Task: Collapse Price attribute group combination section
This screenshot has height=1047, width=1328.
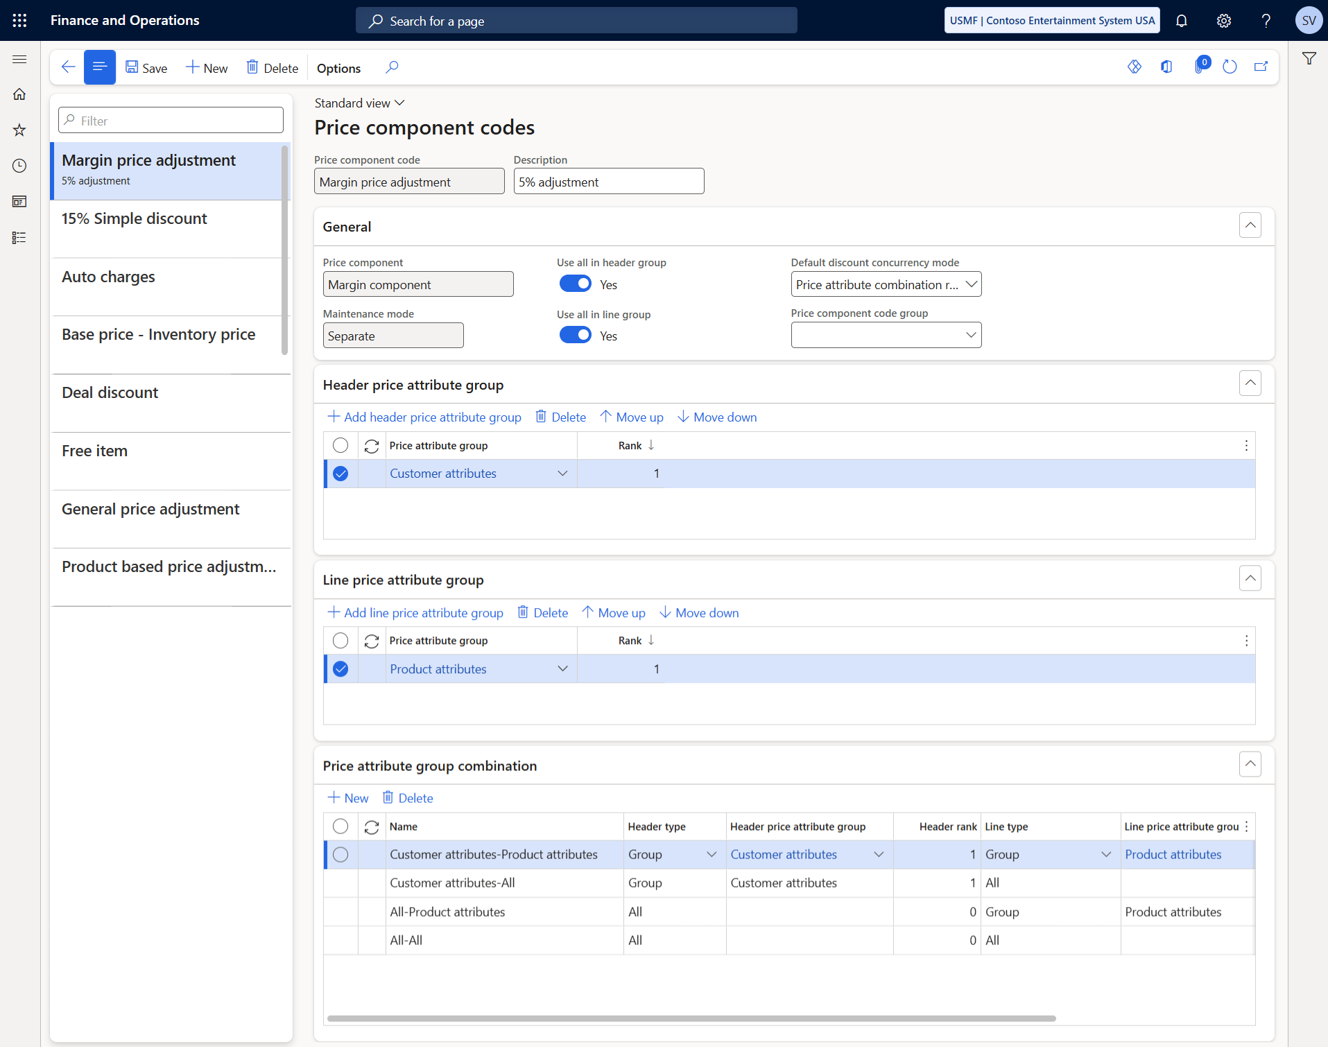Action: 1250,764
